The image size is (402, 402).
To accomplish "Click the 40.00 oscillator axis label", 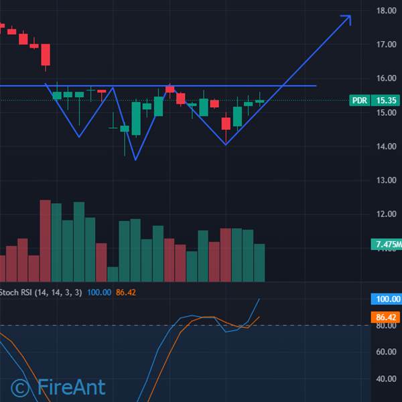I will 387,379.
